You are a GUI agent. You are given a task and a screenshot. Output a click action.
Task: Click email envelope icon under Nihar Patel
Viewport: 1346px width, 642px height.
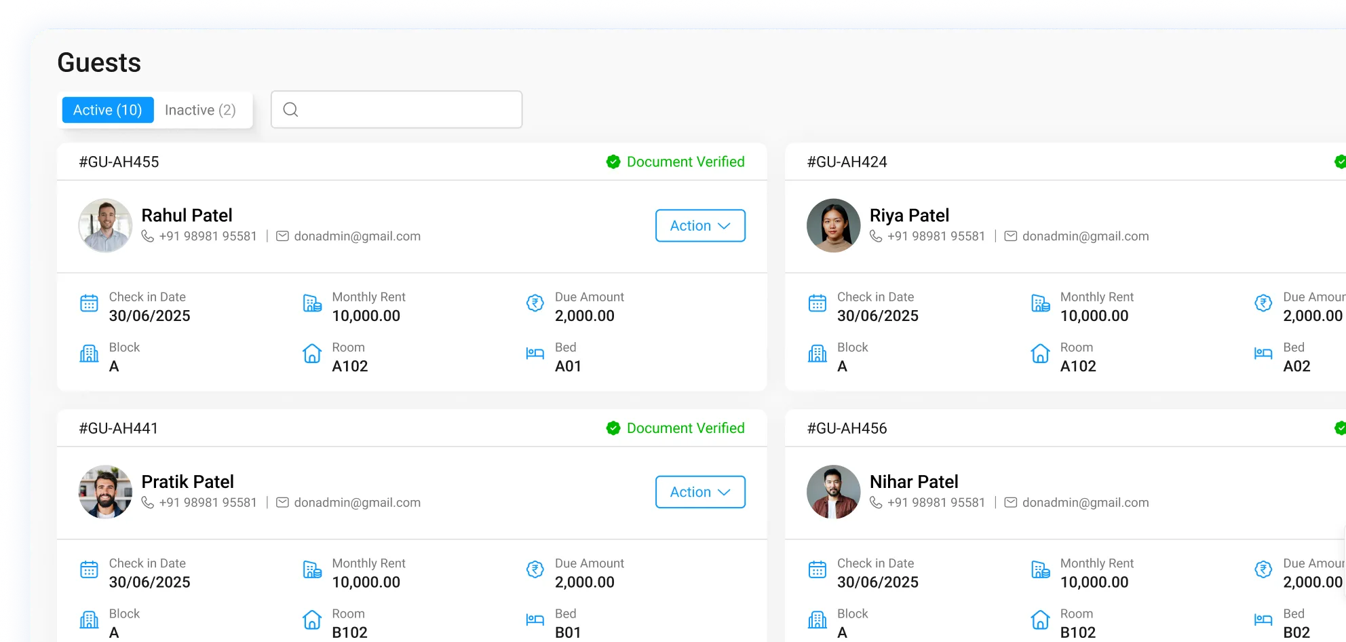[1010, 503]
